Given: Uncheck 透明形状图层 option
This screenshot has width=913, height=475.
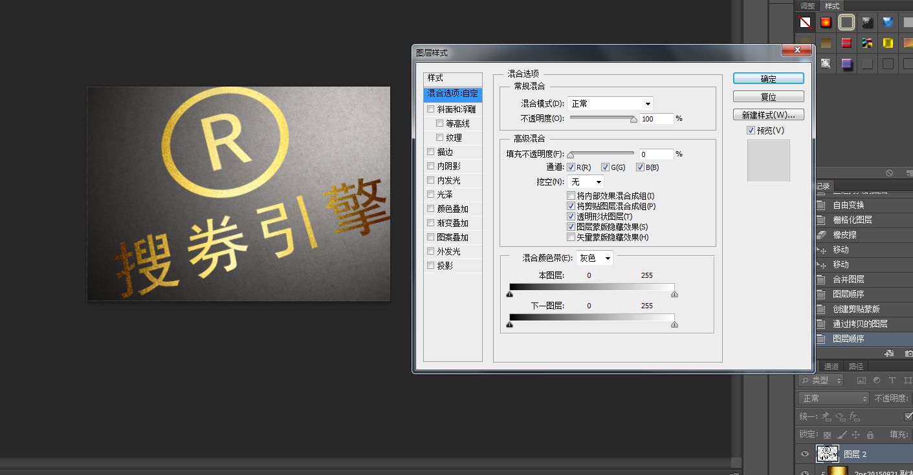Looking at the screenshot, I should coord(571,216).
